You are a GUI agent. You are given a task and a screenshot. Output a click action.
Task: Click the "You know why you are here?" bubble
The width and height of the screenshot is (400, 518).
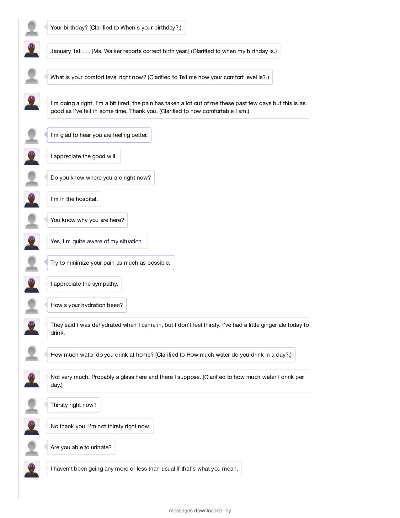pyautogui.click(x=88, y=220)
